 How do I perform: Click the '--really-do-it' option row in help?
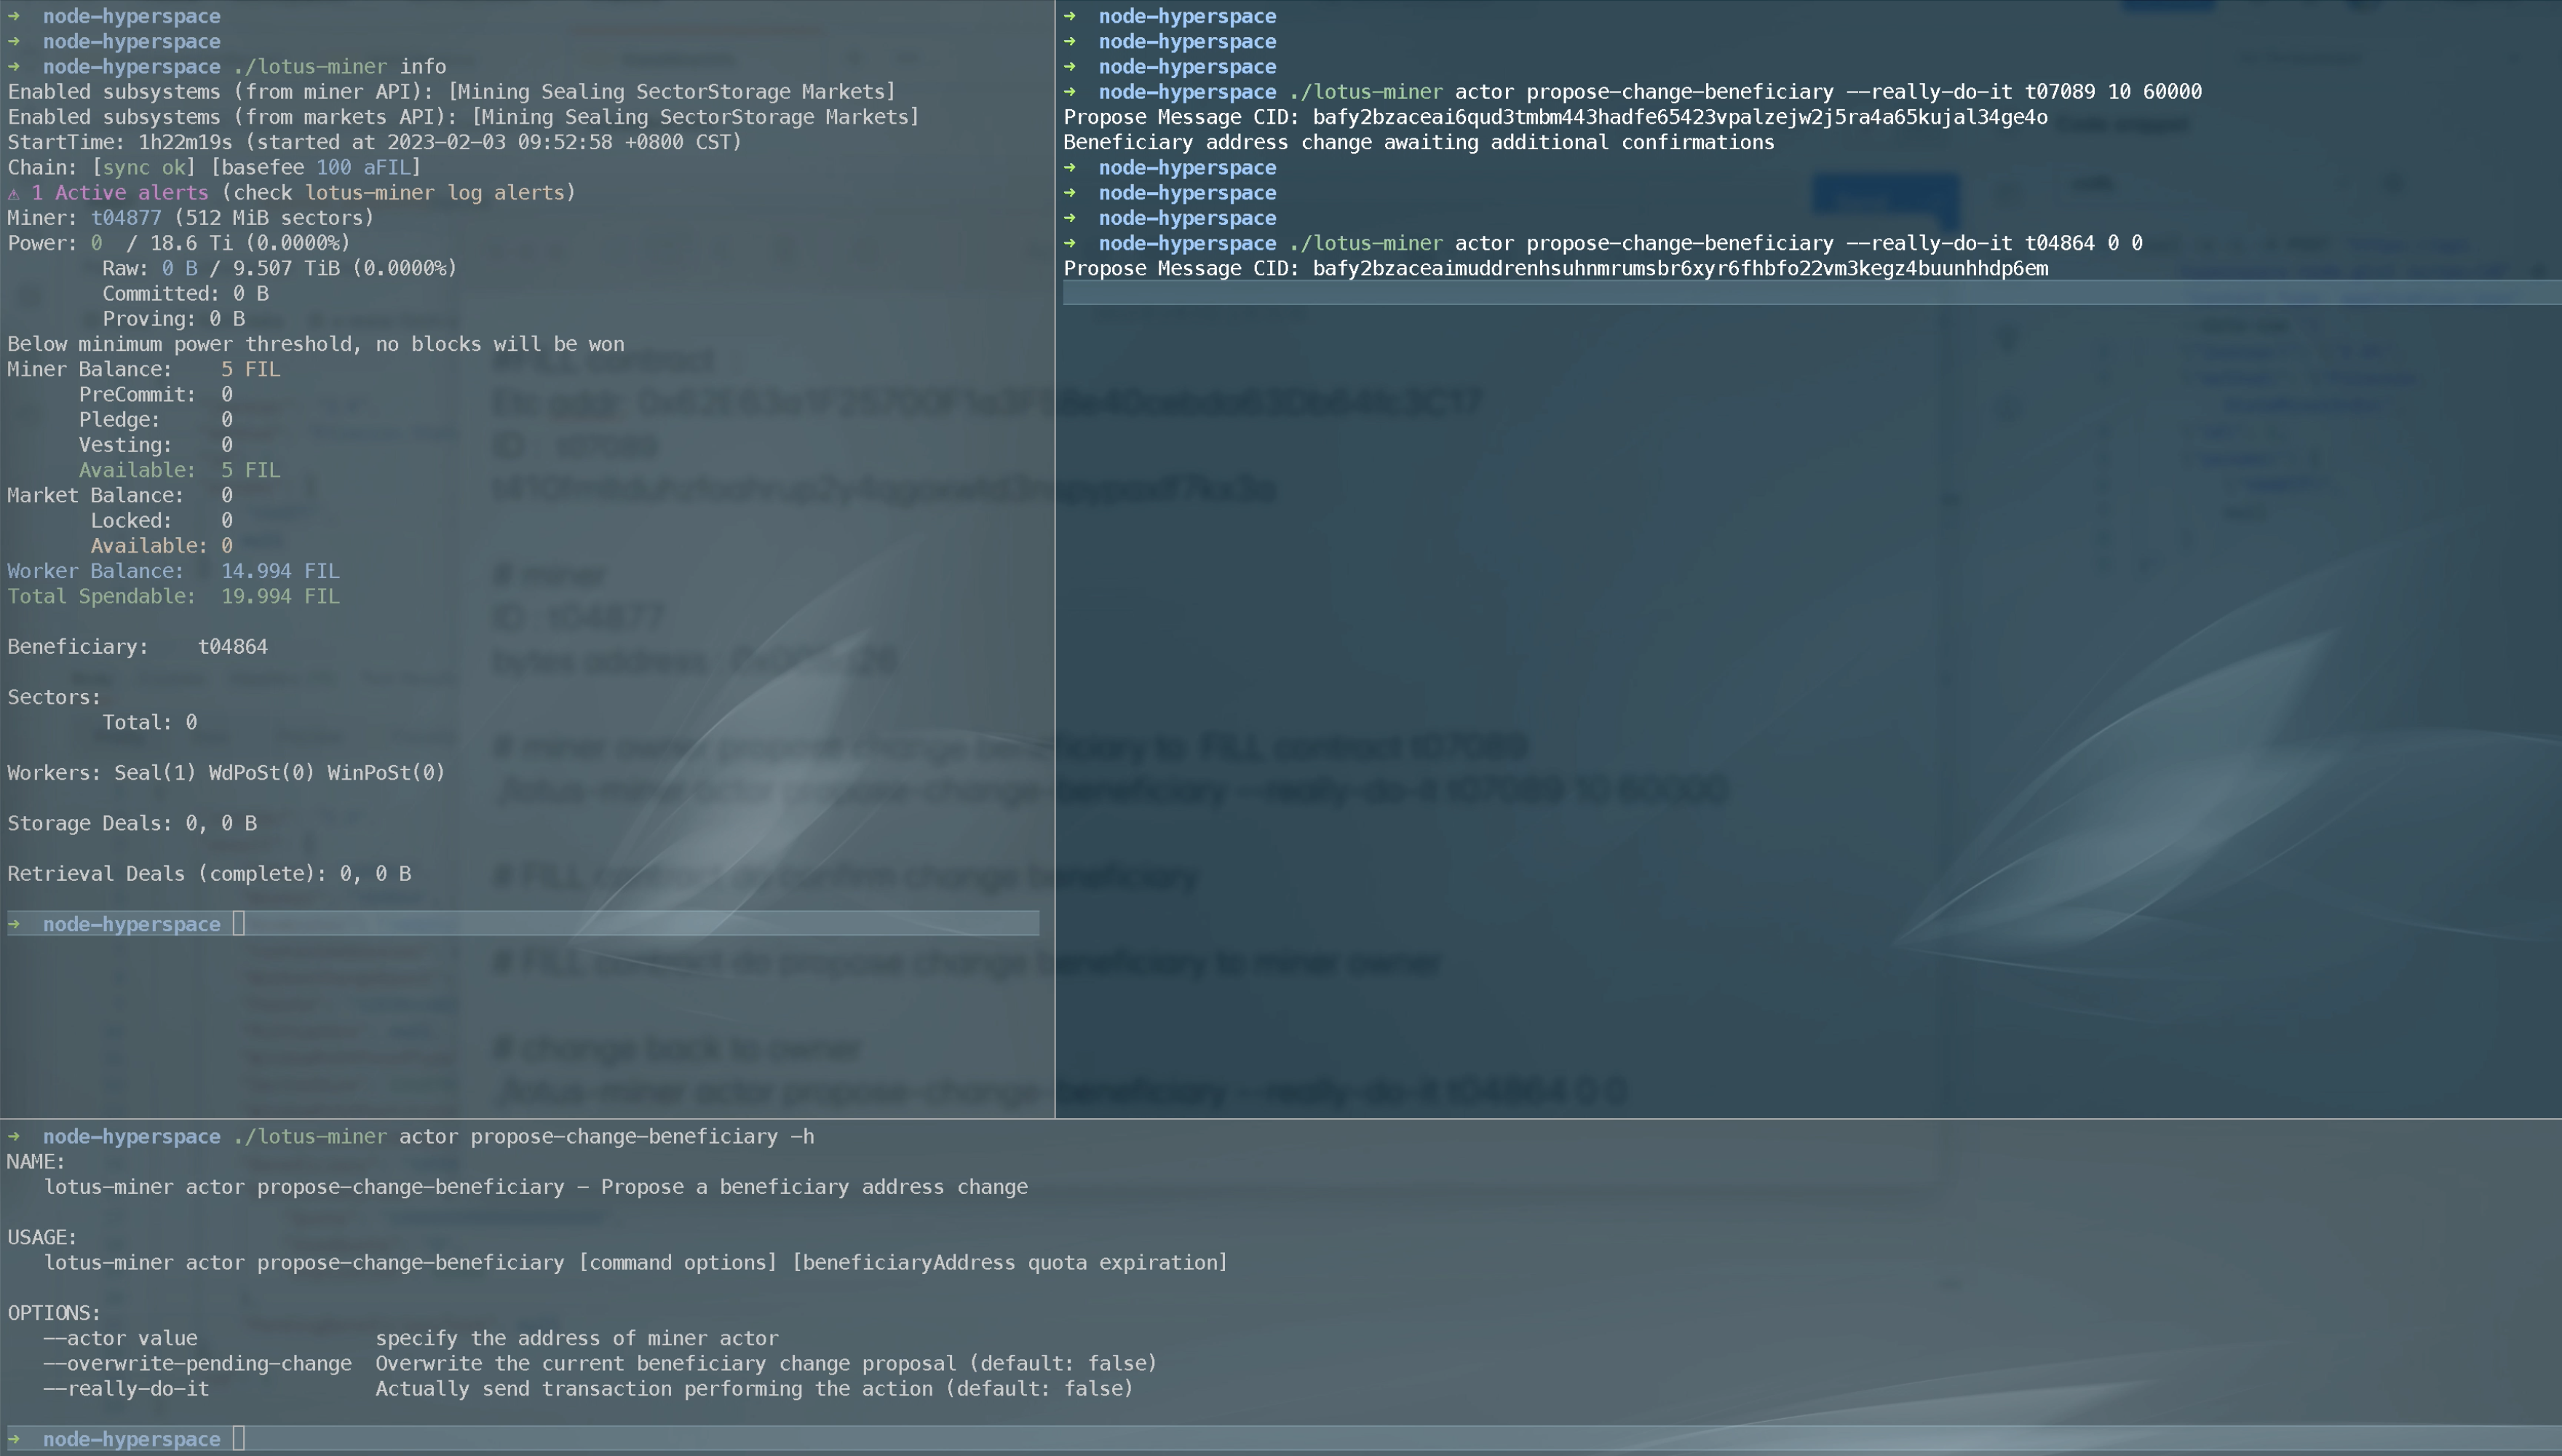pos(588,1389)
